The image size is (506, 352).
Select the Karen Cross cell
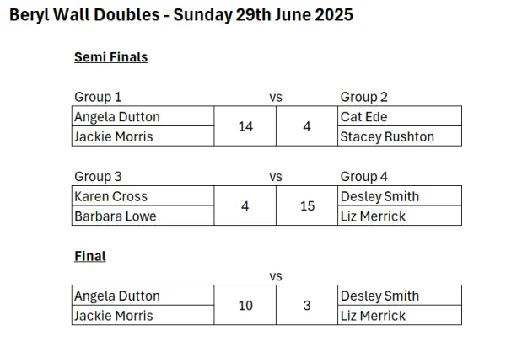click(143, 196)
